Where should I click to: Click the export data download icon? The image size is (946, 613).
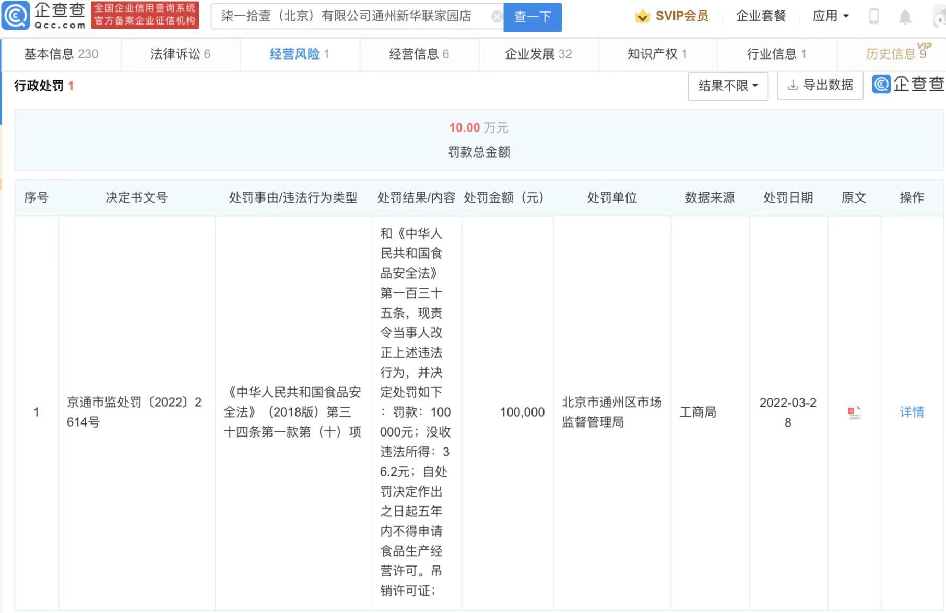click(793, 85)
